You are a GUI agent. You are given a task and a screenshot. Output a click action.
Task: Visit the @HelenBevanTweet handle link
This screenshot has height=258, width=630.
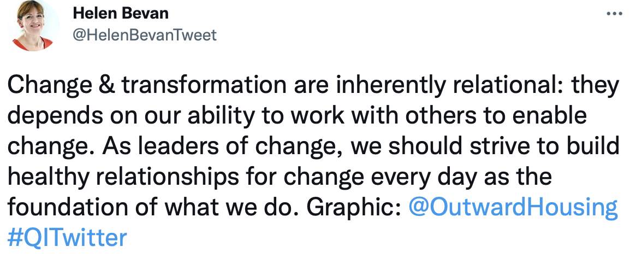tap(145, 36)
